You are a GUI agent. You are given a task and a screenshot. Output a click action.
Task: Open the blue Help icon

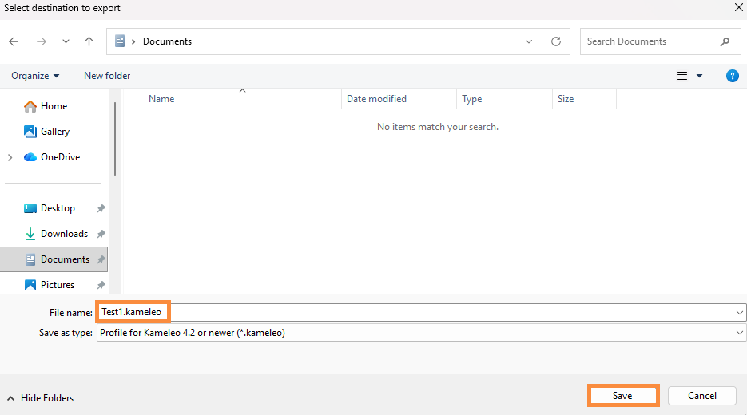[733, 76]
